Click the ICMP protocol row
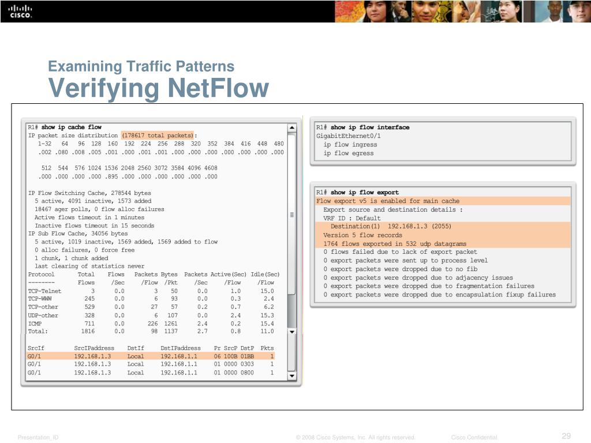 [151, 324]
